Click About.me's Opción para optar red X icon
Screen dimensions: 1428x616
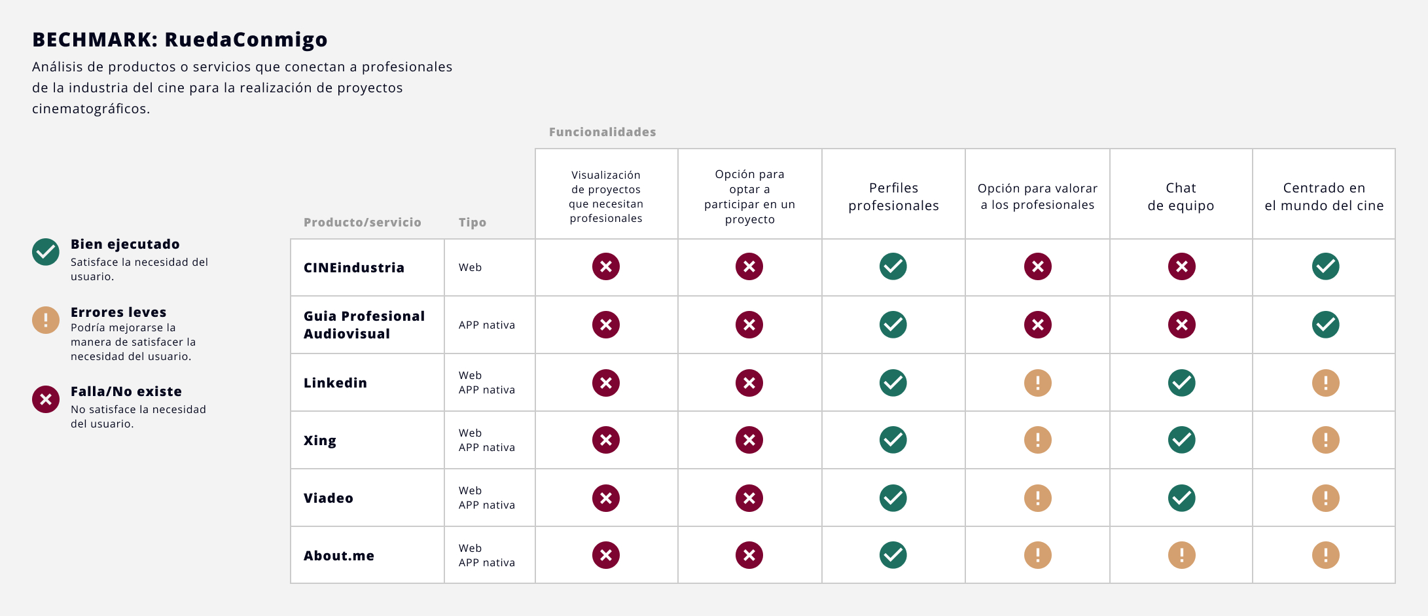[x=749, y=555]
